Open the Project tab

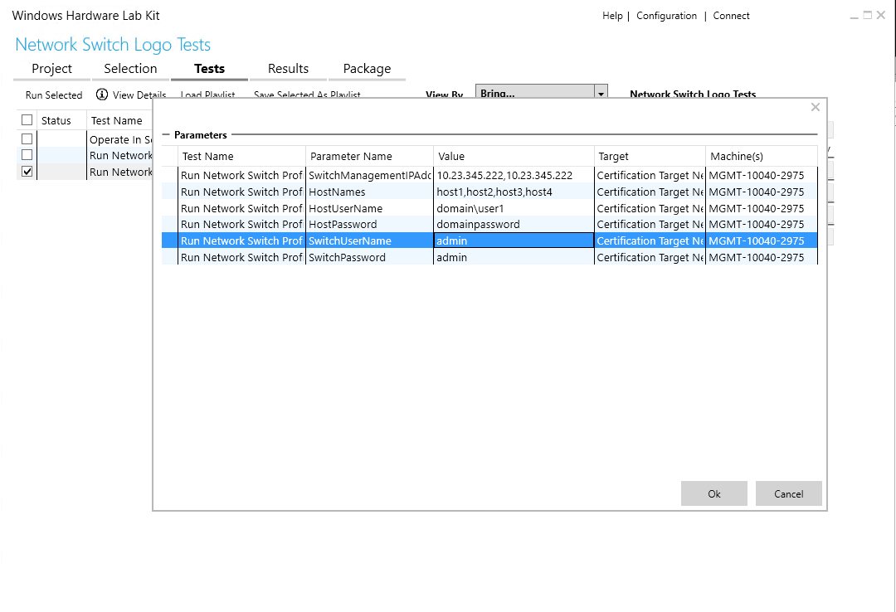(x=52, y=69)
